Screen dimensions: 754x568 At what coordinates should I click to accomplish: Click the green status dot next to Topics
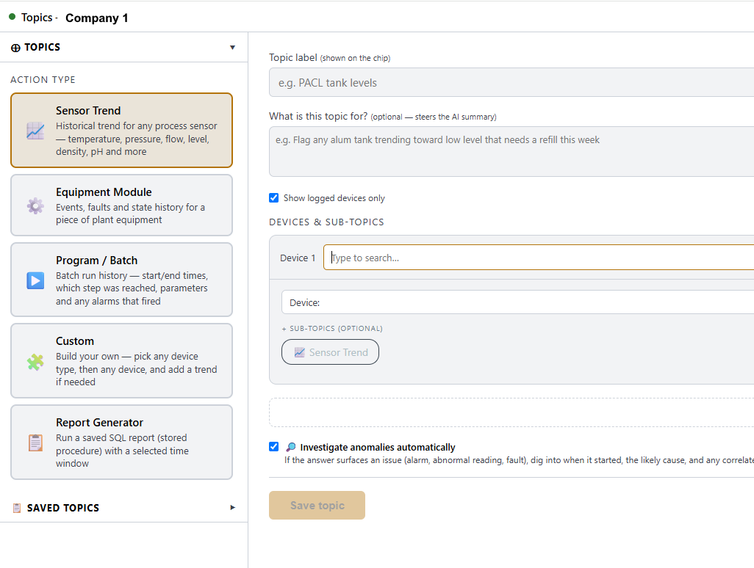tap(12, 16)
